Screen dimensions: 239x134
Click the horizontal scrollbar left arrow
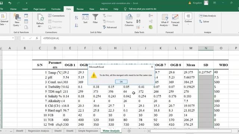149,131
